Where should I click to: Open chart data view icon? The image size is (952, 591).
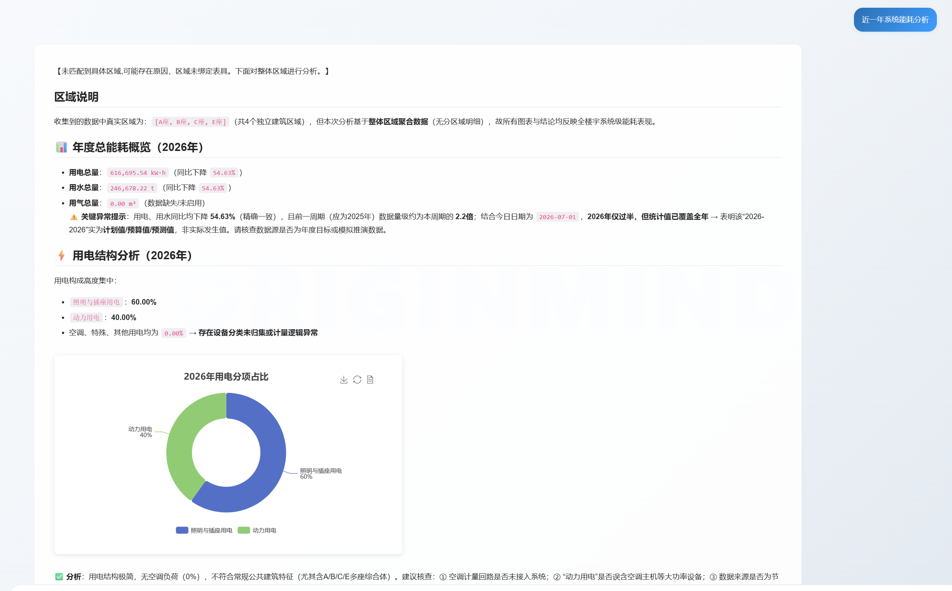point(370,380)
